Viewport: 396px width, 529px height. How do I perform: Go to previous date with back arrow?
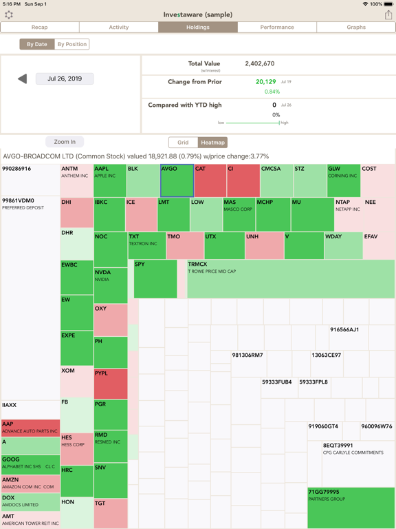pyautogui.click(x=22, y=79)
